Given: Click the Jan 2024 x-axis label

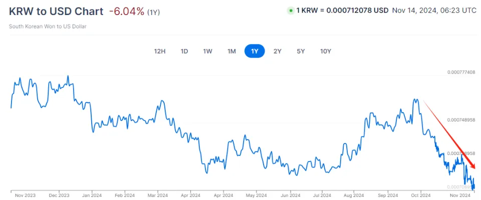Looking at the screenshot, I should coord(91,195).
